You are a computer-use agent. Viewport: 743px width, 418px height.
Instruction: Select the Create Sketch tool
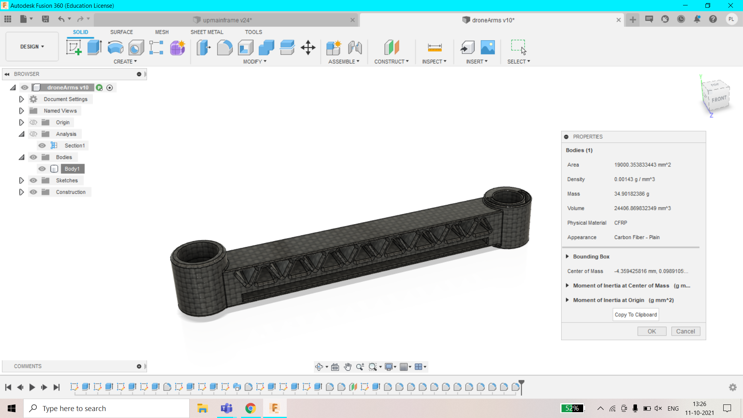pyautogui.click(x=74, y=47)
